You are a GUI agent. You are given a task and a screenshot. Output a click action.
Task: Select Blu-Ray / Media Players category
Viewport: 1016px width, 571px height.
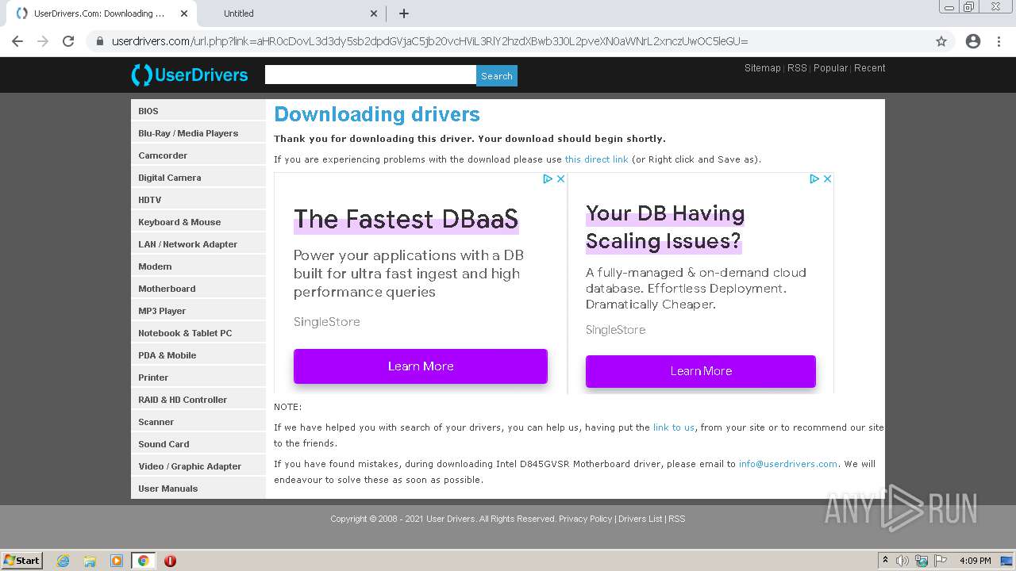(x=198, y=133)
